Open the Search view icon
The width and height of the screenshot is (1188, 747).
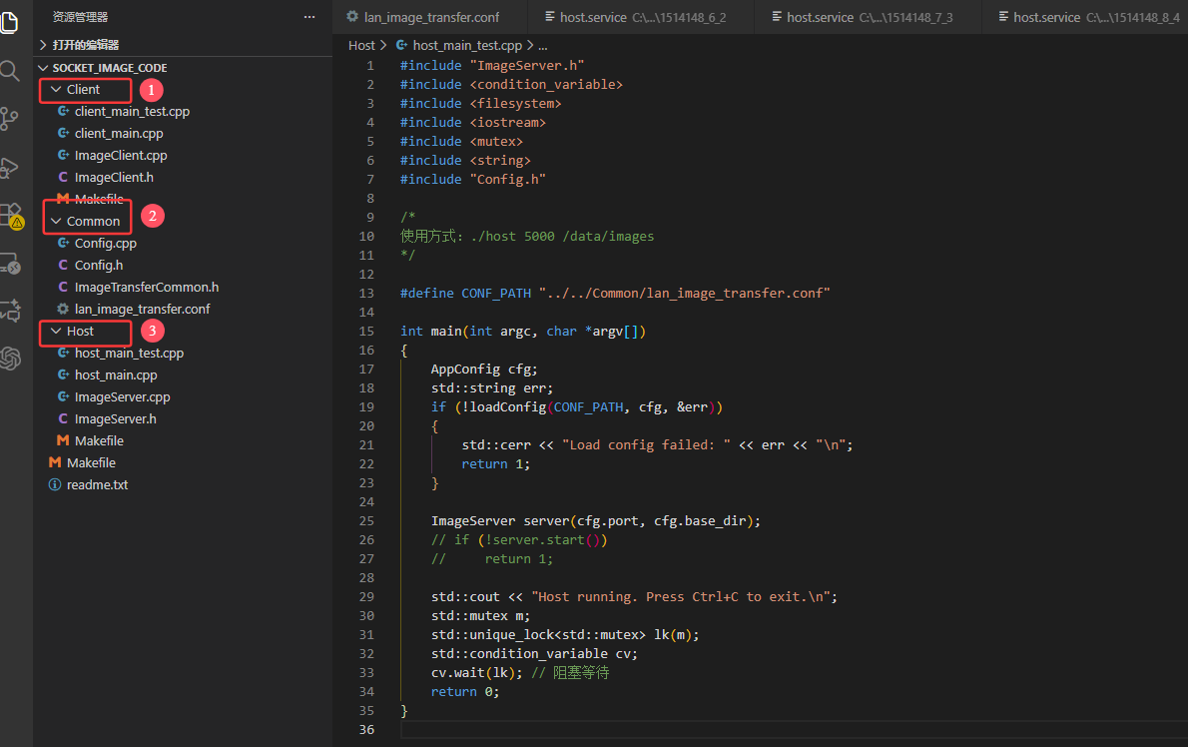(x=9, y=71)
